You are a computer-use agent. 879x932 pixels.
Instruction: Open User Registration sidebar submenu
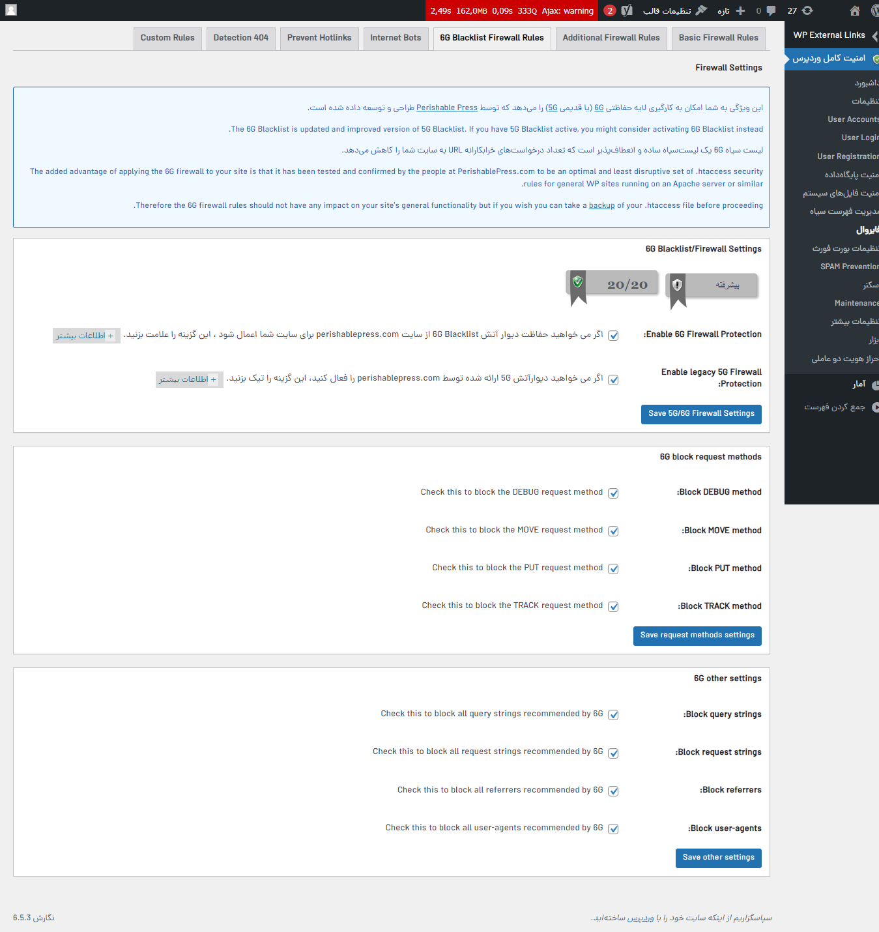pos(848,156)
